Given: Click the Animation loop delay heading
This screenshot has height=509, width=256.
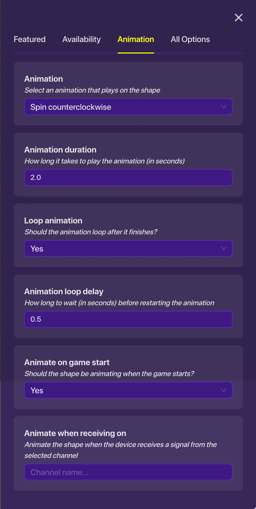Looking at the screenshot, I should click(64, 292).
